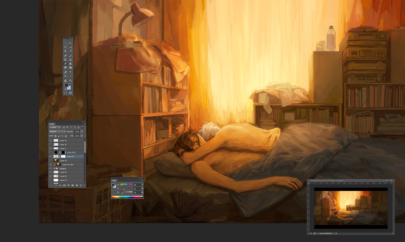Pick the Eyedropper tool
The height and width of the screenshot is (242, 405).
point(71,51)
